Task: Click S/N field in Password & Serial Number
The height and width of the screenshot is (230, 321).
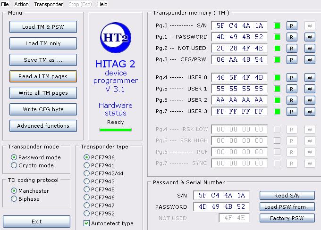Action: [x=221, y=195]
